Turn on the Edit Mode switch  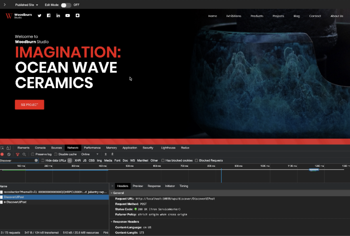point(66,5)
